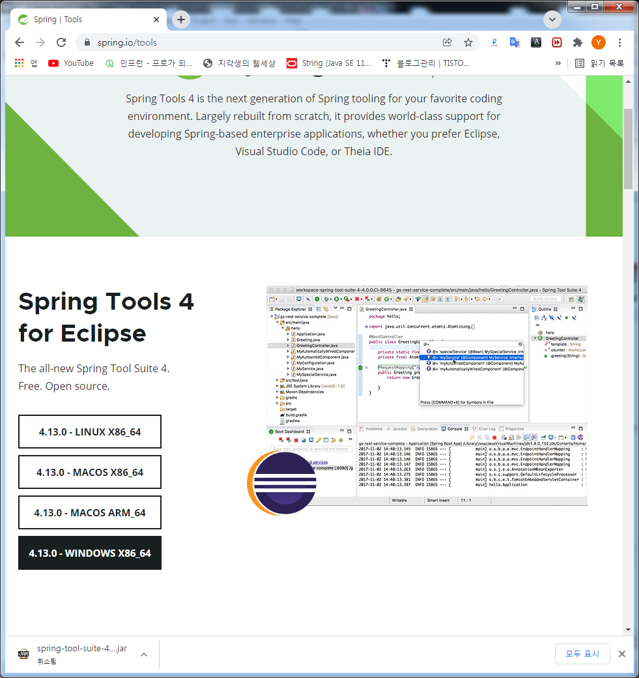Download 4.13.0 - MACOS X86_64
Viewport: 639px width, 678px height.
coord(90,472)
